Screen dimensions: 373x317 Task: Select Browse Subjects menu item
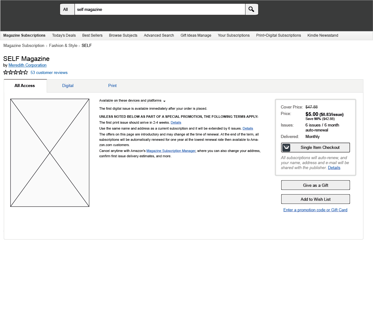click(123, 35)
